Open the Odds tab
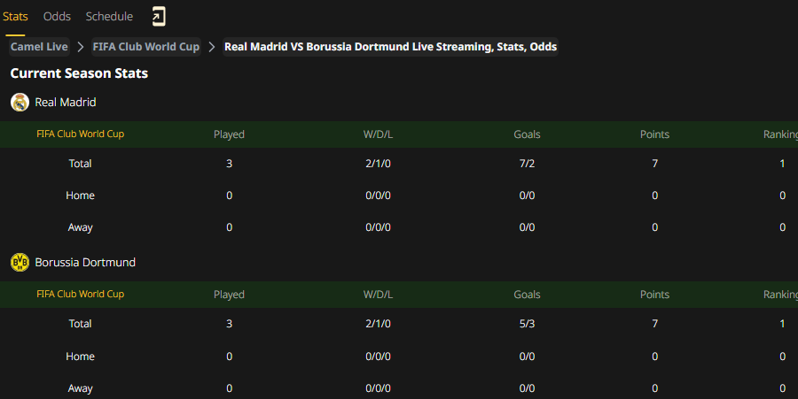 click(x=57, y=16)
